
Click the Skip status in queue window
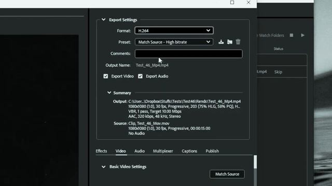point(278,72)
